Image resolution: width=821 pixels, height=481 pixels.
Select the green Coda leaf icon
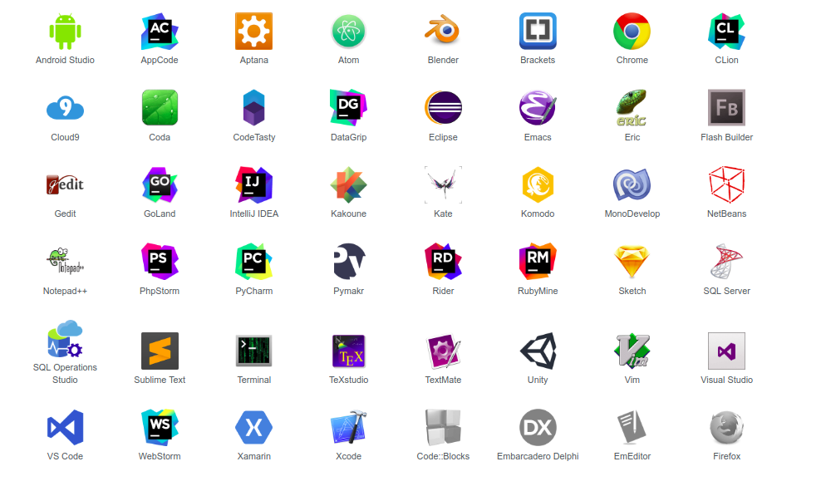click(x=160, y=108)
